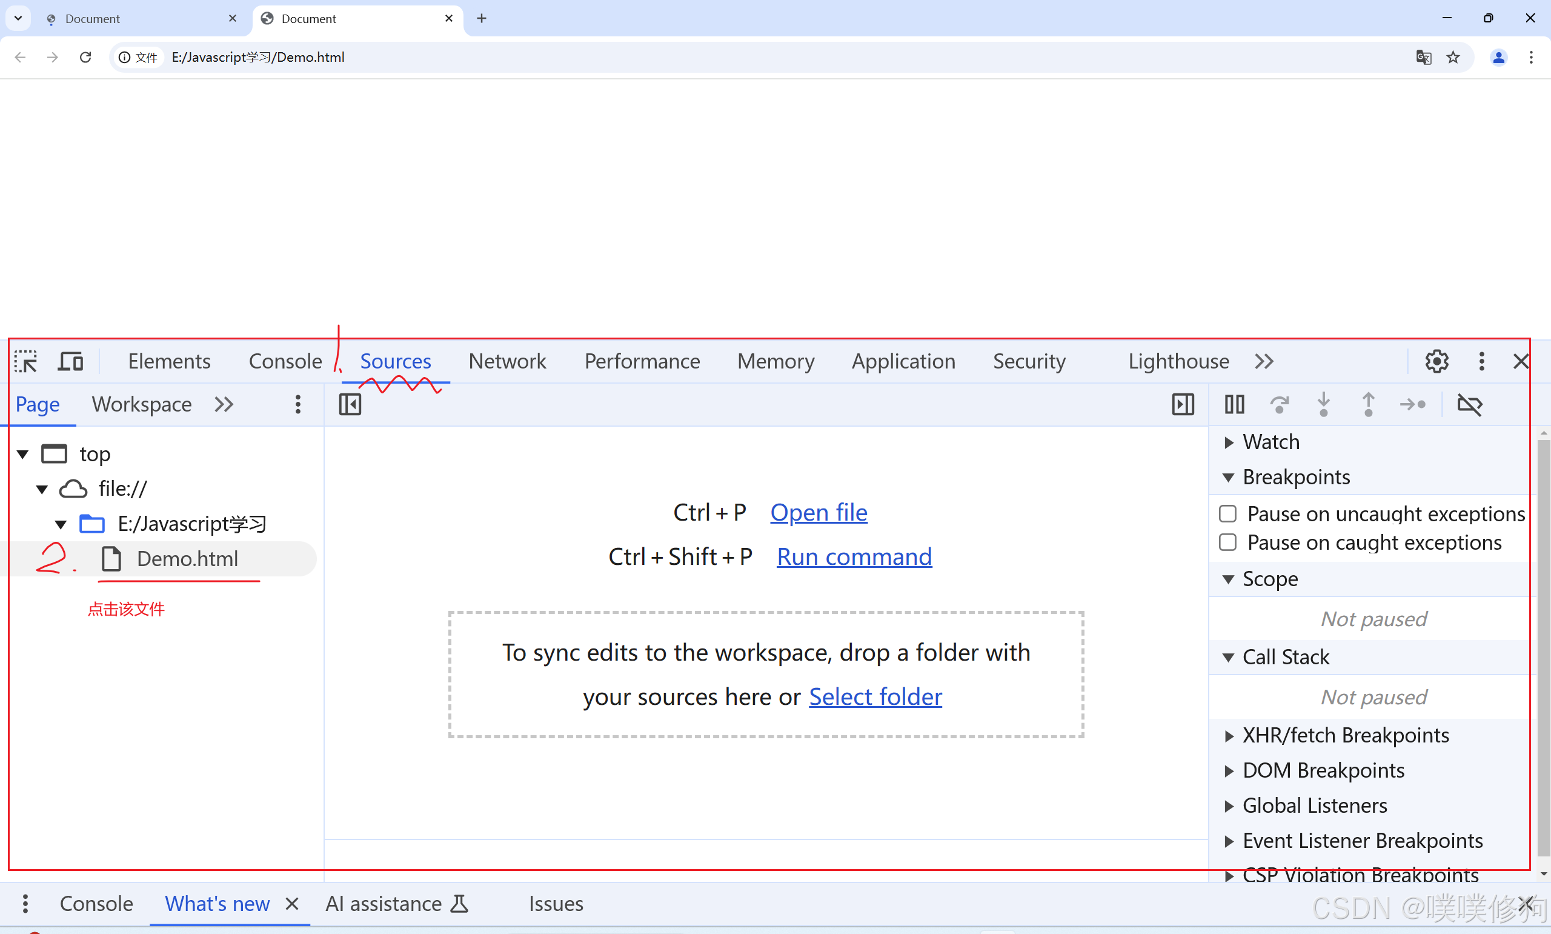1551x934 pixels.
Task: Select Demo.html in file tree
Action: (187, 558)
